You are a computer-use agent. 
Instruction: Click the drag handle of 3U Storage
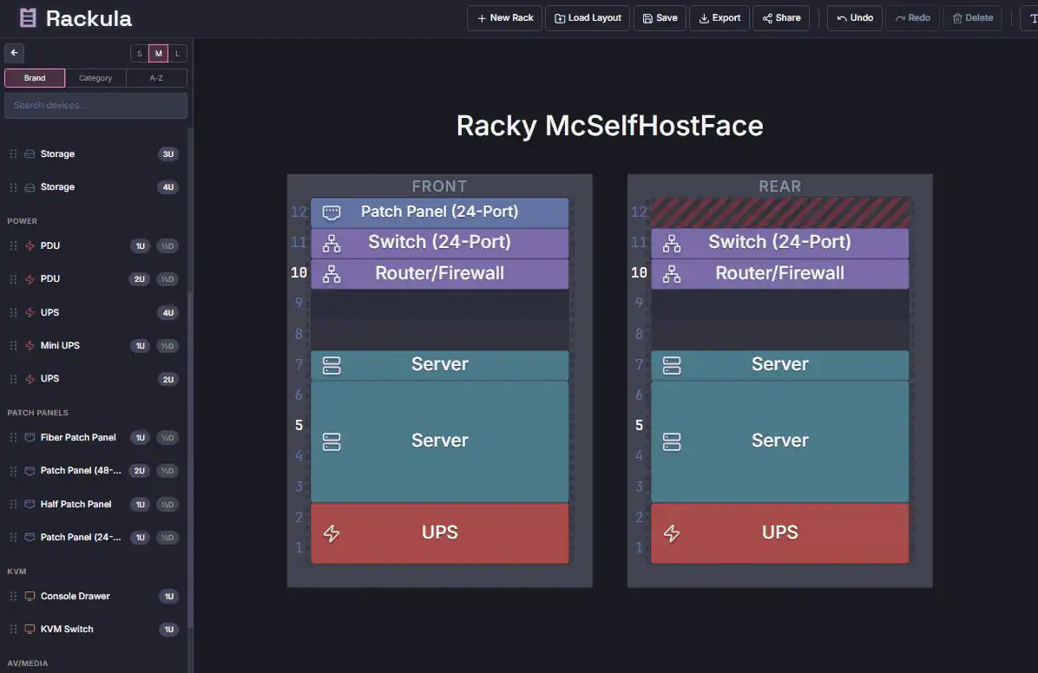[x=13, y=154]
